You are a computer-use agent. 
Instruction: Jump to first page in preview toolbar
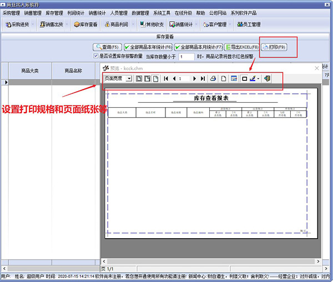coord(166,79)
